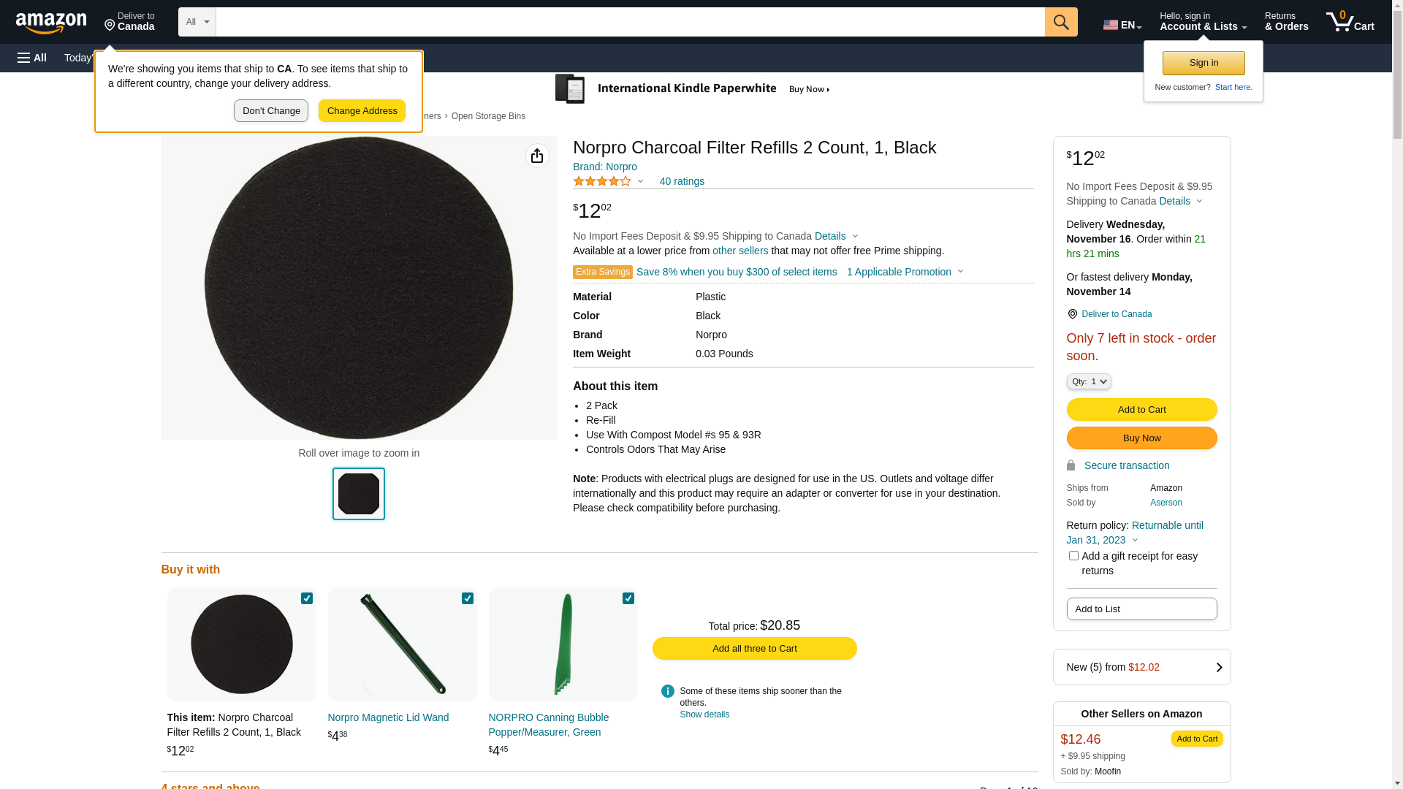Click the star rating icons
This screenshot has height=789, width=1403.
pyautogui.click(x=602, y=181)
